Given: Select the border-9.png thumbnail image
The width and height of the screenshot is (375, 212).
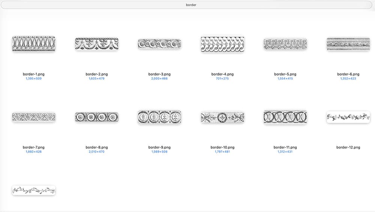Looking at the screenshot, I should (159, 117).
